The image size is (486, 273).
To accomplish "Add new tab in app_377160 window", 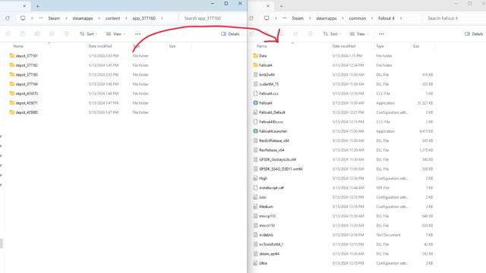I will tap(37, 6).
